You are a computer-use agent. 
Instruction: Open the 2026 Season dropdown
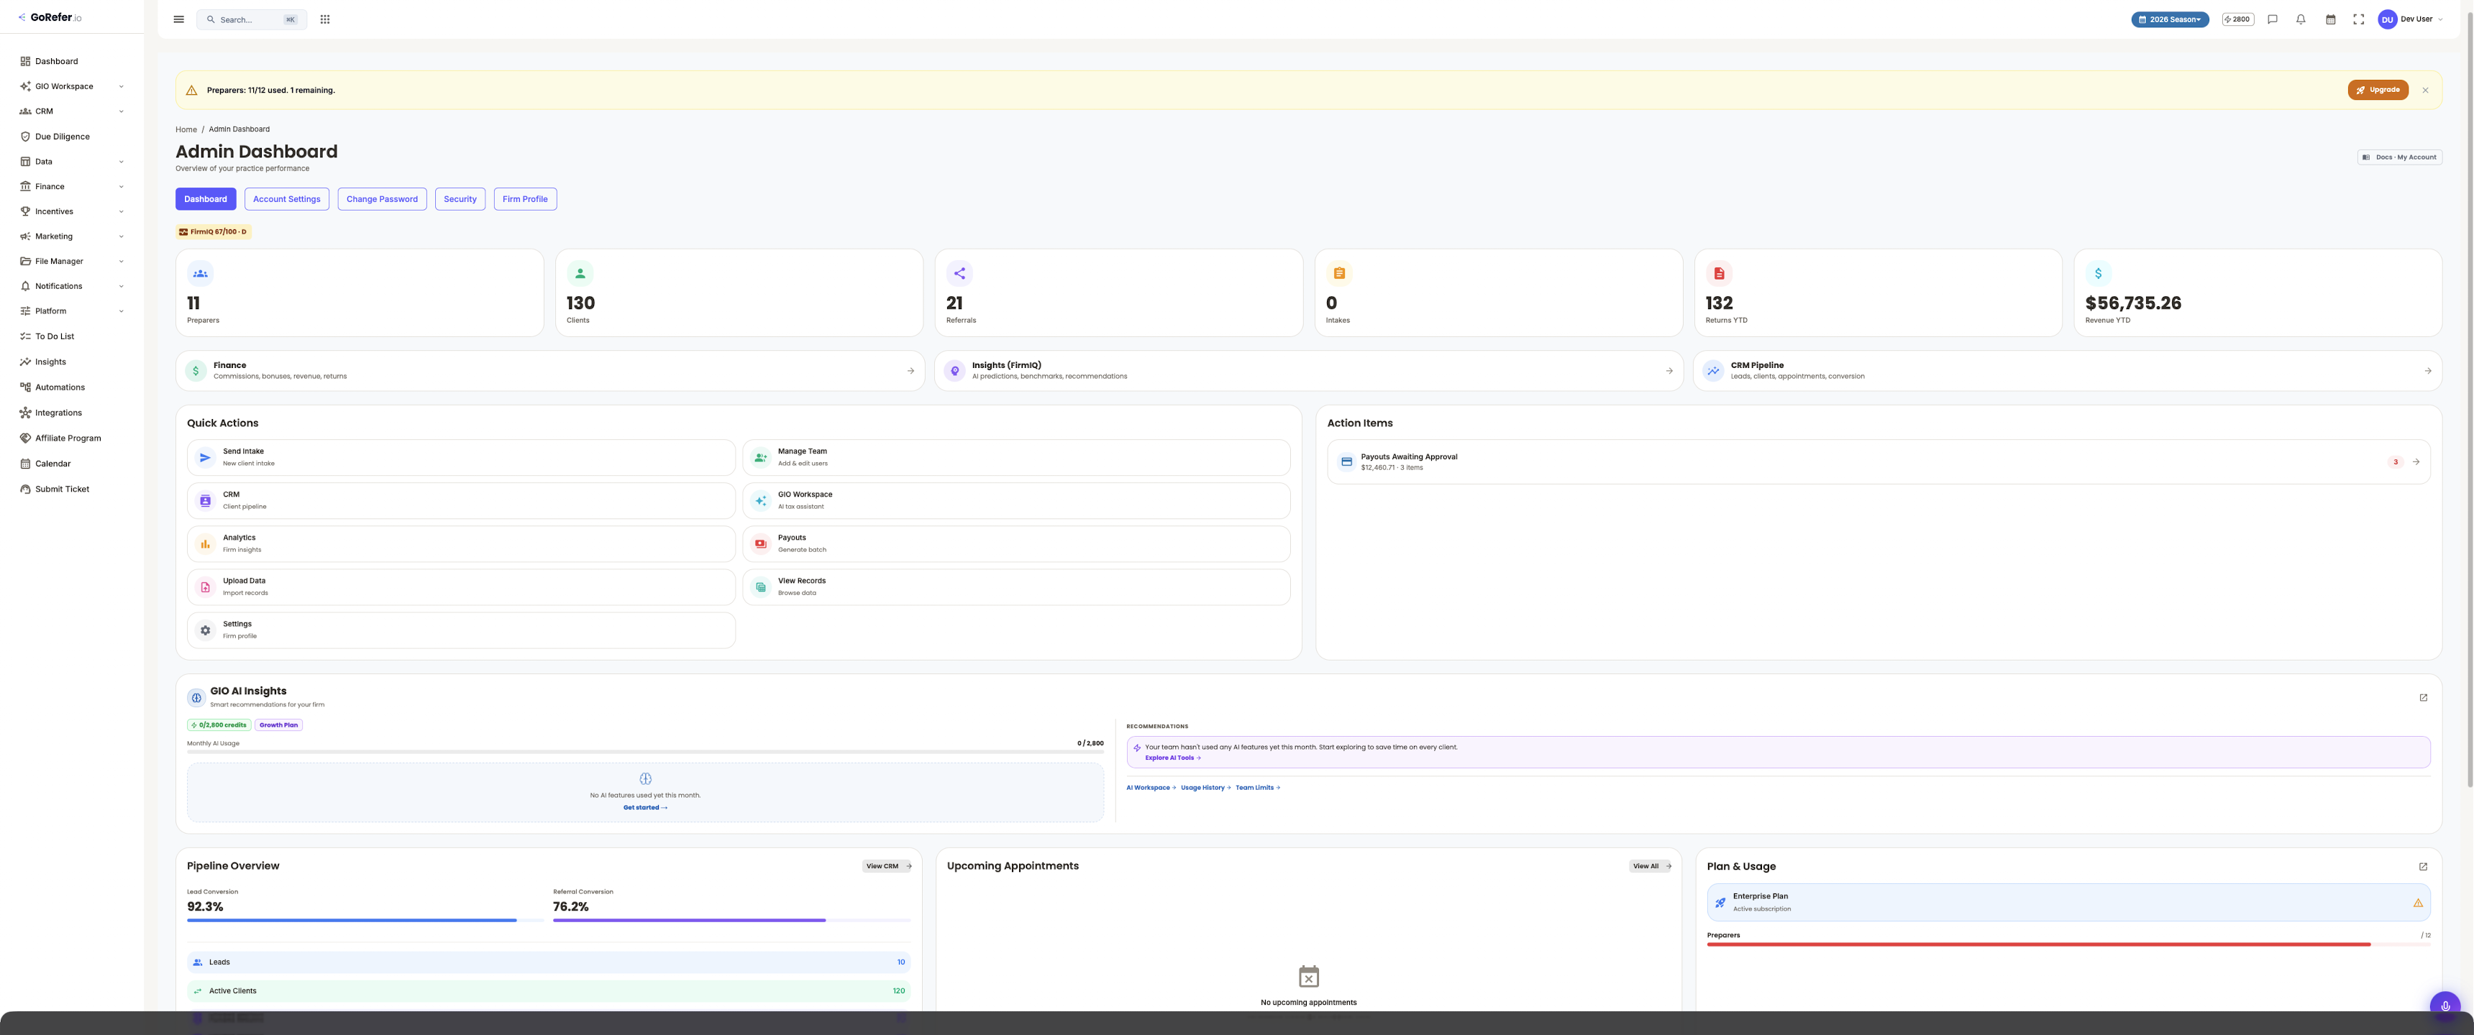(x=2170, y=19)
